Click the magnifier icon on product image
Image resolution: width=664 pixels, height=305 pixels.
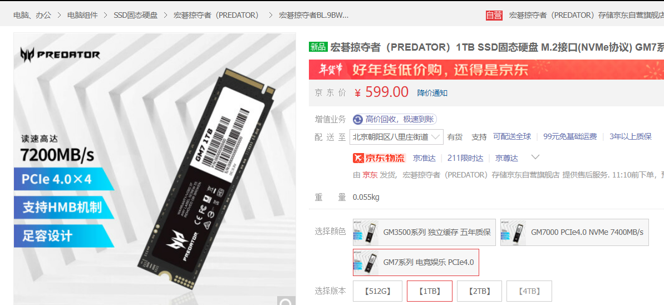pos(287,301)
